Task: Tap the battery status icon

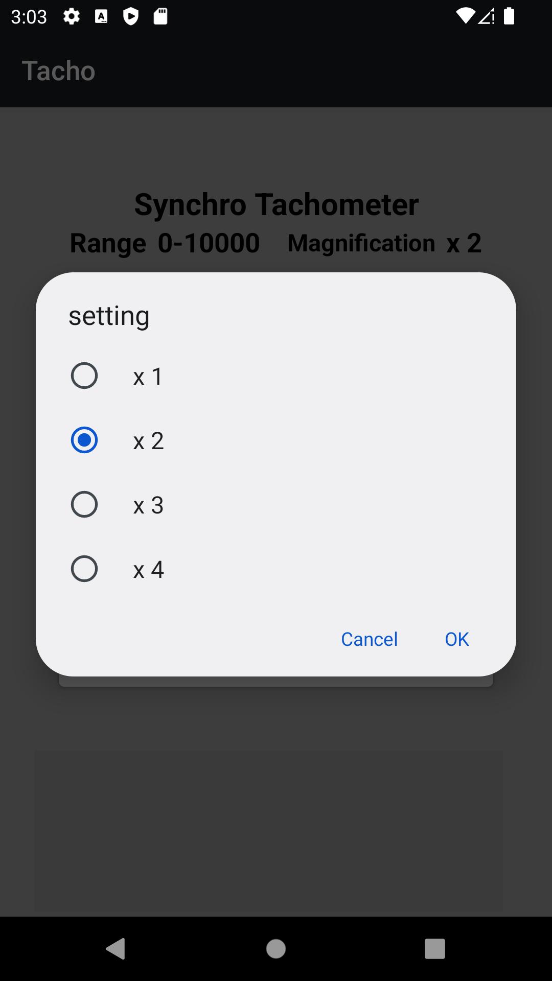Action: click(509, 16)
